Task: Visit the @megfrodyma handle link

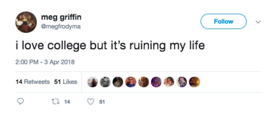Action: 61,27
